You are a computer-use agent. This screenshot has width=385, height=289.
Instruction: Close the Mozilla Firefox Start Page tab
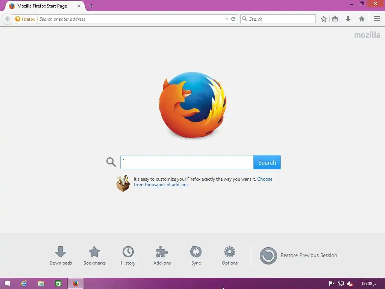[79, 6]
